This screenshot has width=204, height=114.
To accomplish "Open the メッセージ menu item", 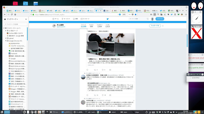I will [x=85, y=19].
